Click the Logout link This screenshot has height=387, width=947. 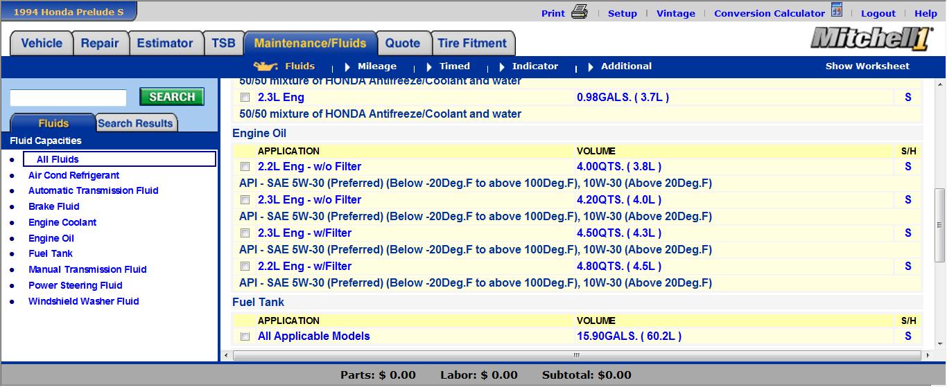878,13
